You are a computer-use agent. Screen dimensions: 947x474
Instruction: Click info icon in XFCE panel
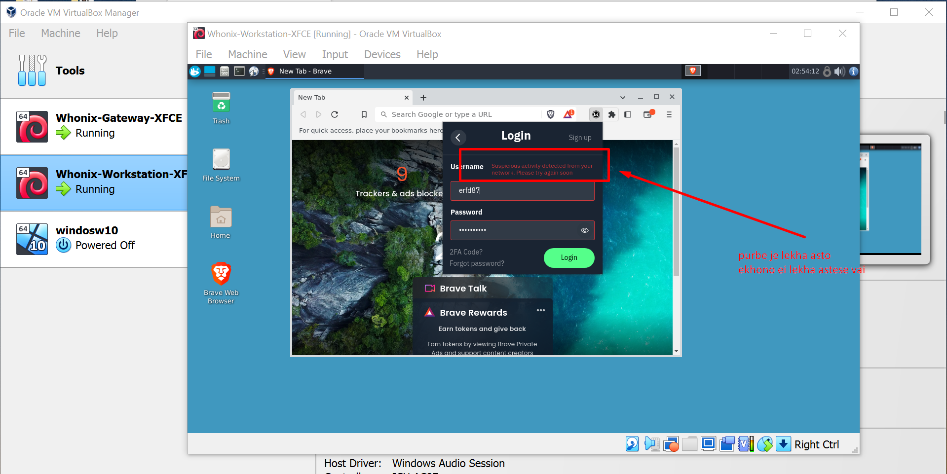pos(853,71)
